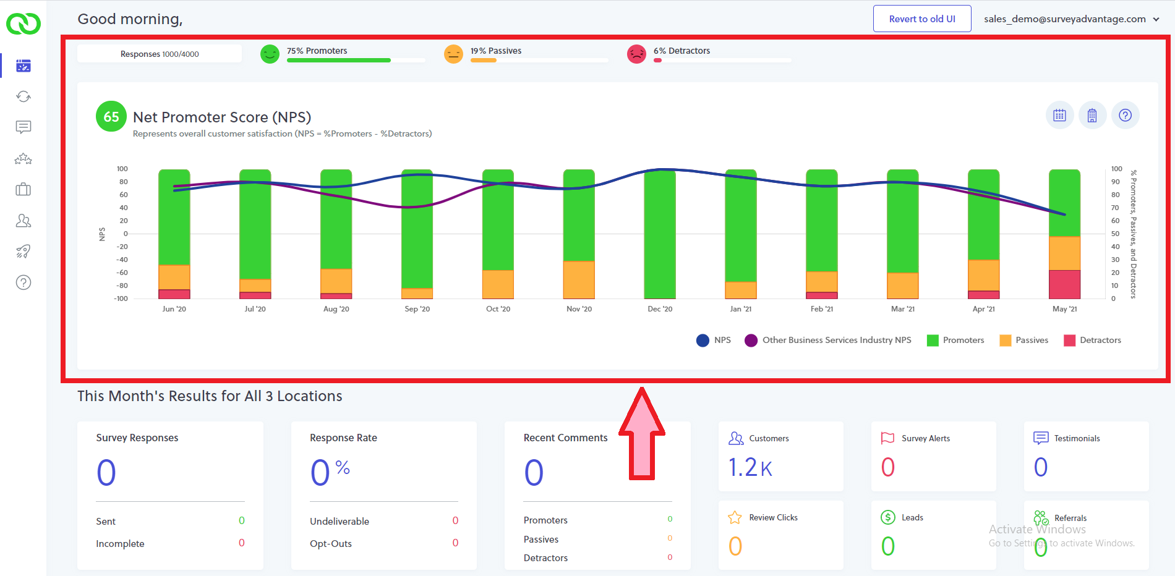
Task: Click the Referrals people icon
Action: (x=1041, y=518)
